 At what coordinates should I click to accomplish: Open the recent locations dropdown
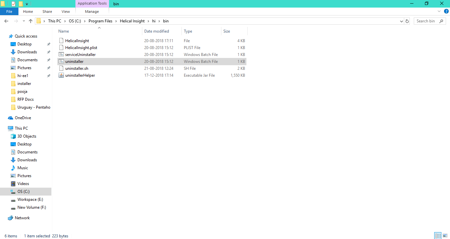pos(24,21)
